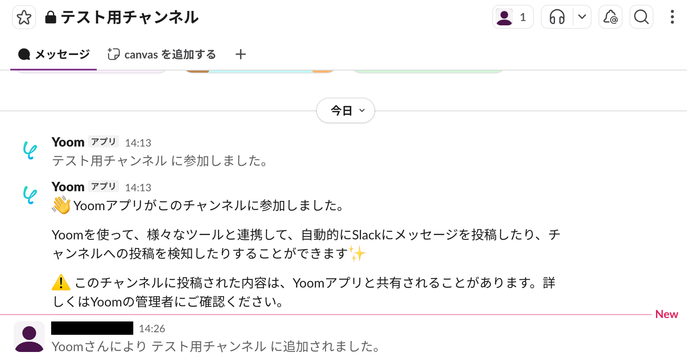
Task: Click the first Yoom app avatar
Action: (x=29, y=151)
